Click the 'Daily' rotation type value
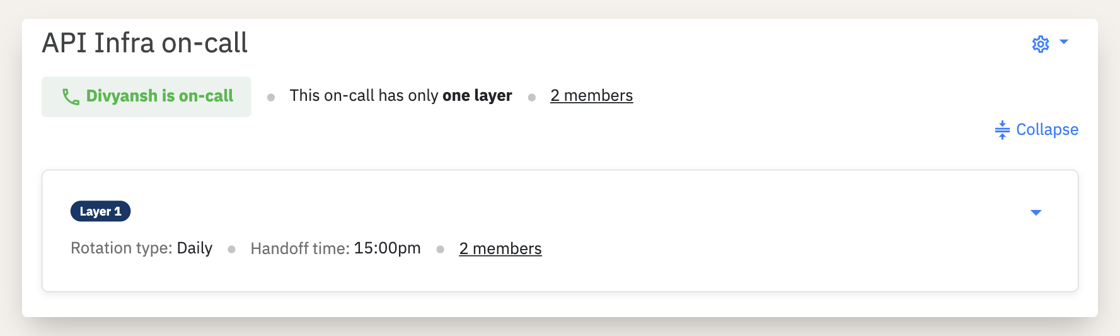 [x=194, y=248]
